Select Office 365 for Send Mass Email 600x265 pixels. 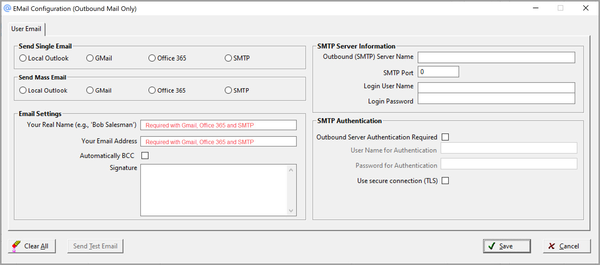(152, 90)
